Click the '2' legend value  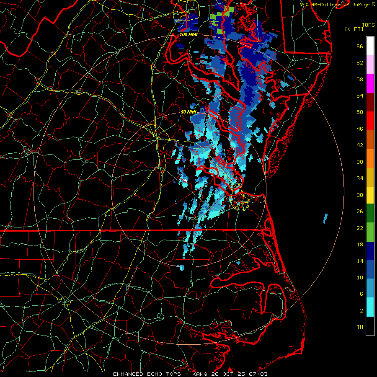(x=362, y=311)
